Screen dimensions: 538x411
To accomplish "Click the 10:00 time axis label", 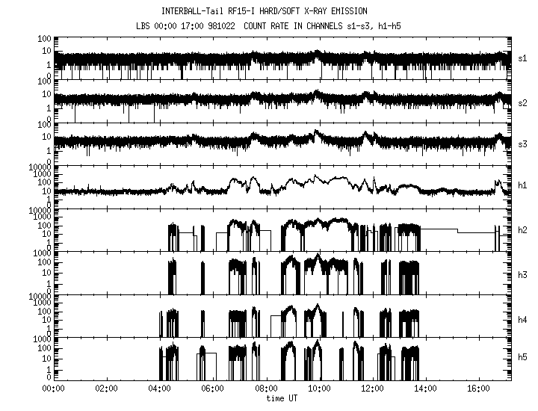I will 320,389.
